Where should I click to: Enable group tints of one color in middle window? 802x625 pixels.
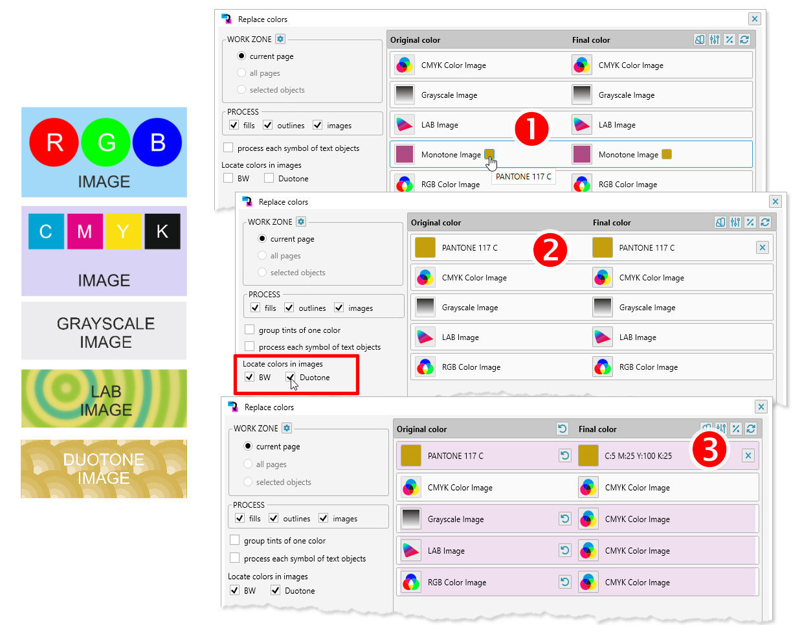pos(249,330)
